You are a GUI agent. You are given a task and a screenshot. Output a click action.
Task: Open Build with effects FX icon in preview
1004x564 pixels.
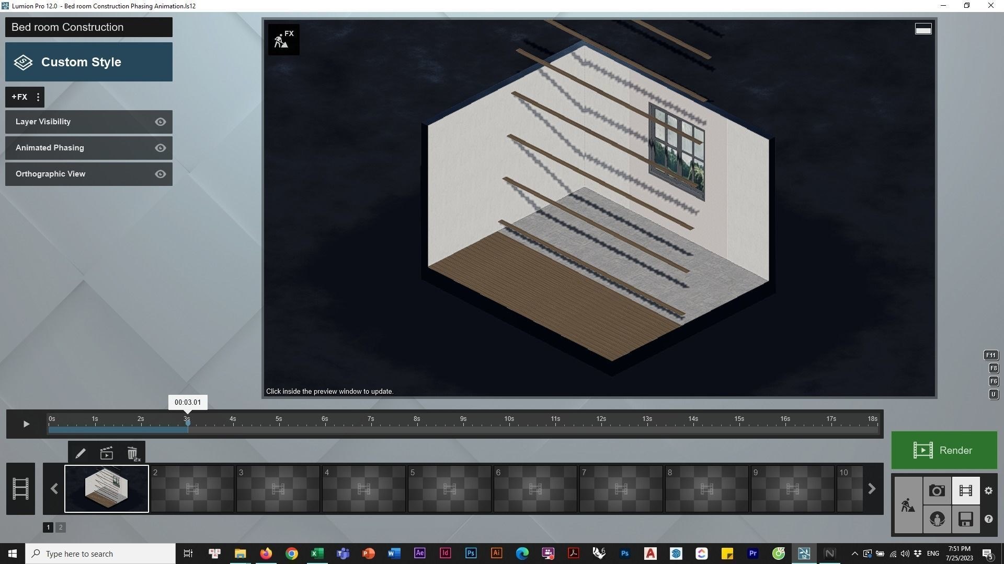coord(284,39)
